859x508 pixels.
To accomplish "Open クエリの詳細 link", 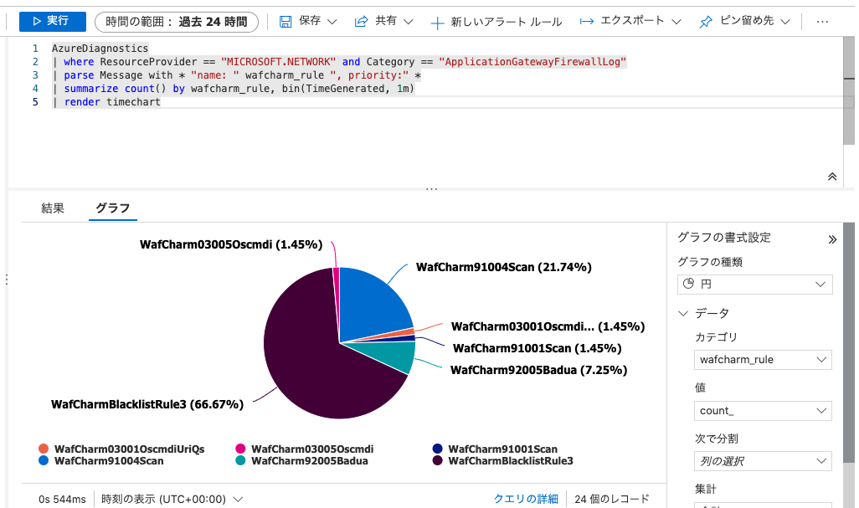I will (x=526, y=499).
